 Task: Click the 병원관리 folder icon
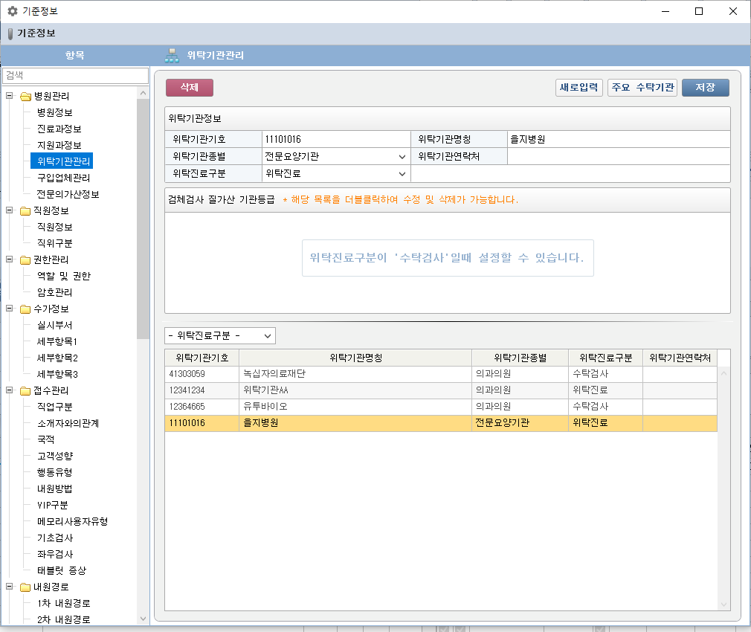click(25, 96)
